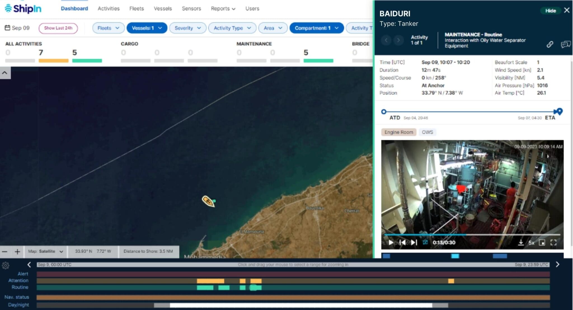Expand the Compartment: 1 dropdown
Image resolution: width=573 pixels, height=310 pixels.
click(316, 28)
